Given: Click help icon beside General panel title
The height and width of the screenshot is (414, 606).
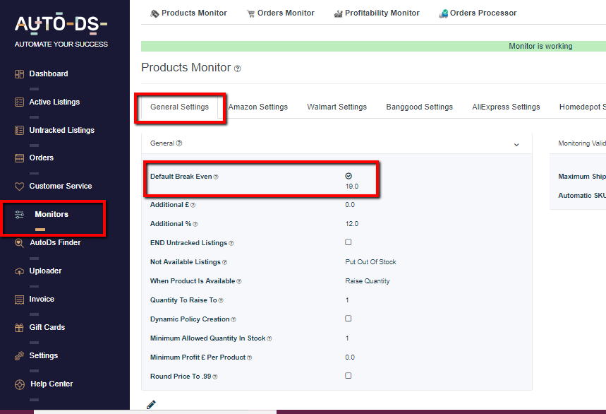Looking at the screenshot, I should point(179,143).
